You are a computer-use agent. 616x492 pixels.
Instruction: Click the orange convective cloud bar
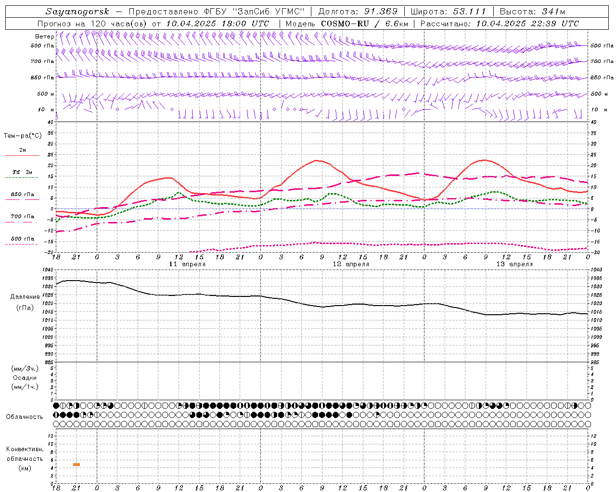coord(77,465)
